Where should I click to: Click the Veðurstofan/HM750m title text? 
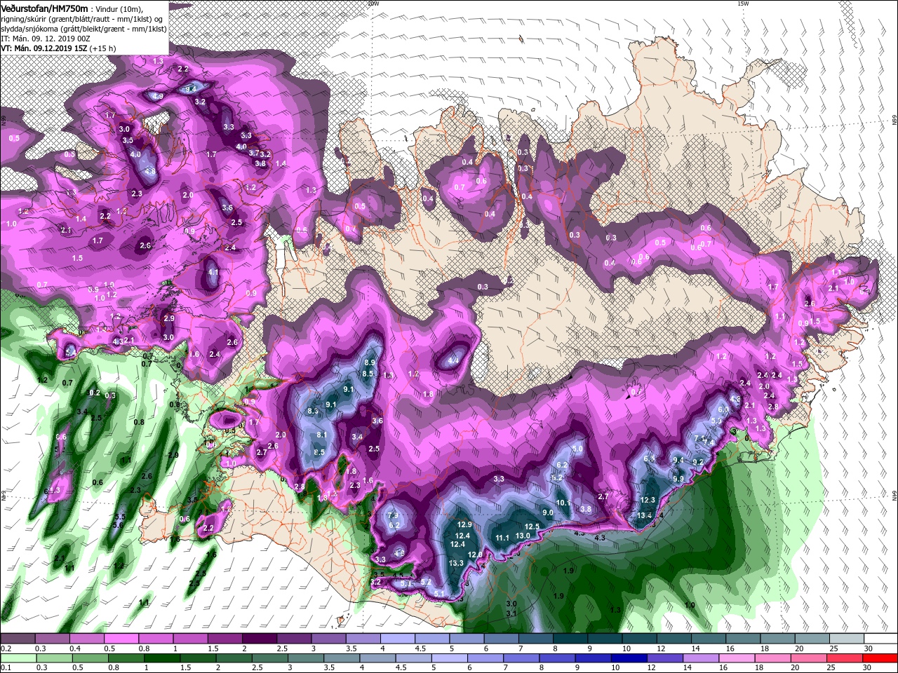coord(44,8)
